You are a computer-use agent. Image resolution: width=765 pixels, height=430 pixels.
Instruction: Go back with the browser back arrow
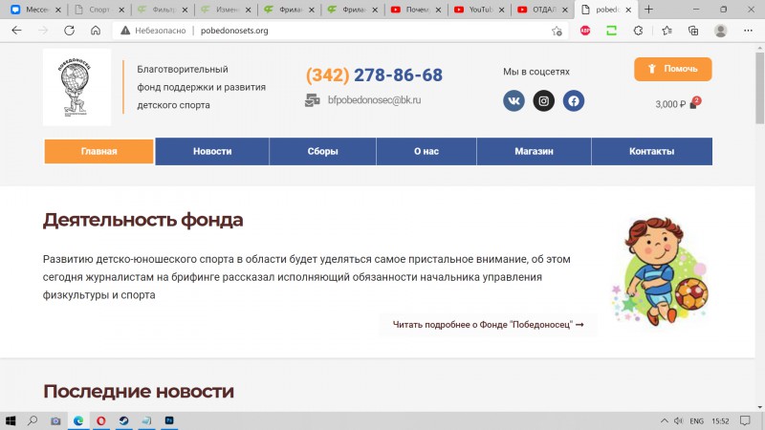point(16,31)
